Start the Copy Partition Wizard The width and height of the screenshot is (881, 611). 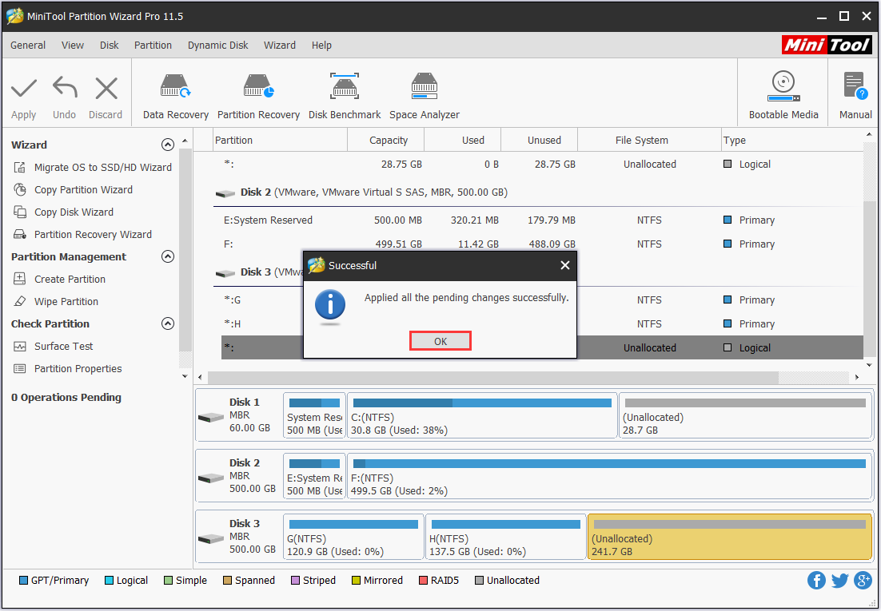pyautogui.click(x=83, y=190)
